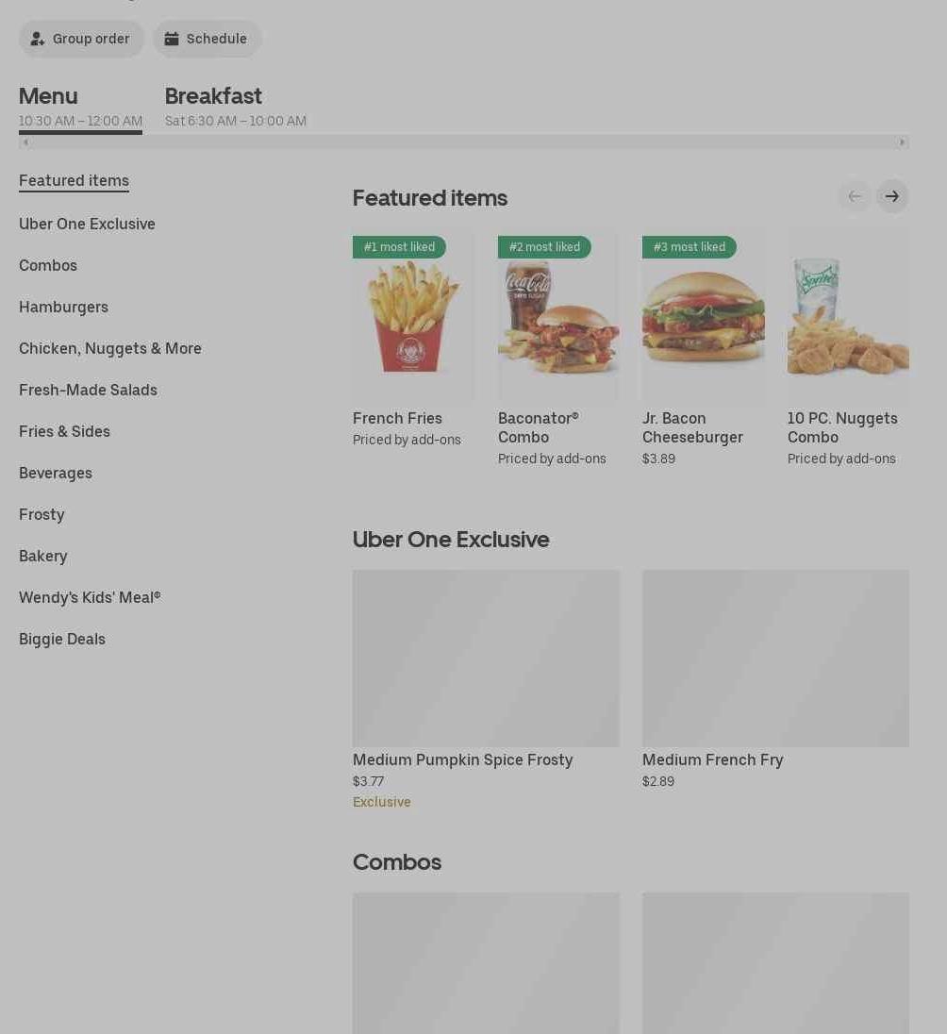Open the French Fries featured item image
The image size is (947, 1034).
(413, 314)
